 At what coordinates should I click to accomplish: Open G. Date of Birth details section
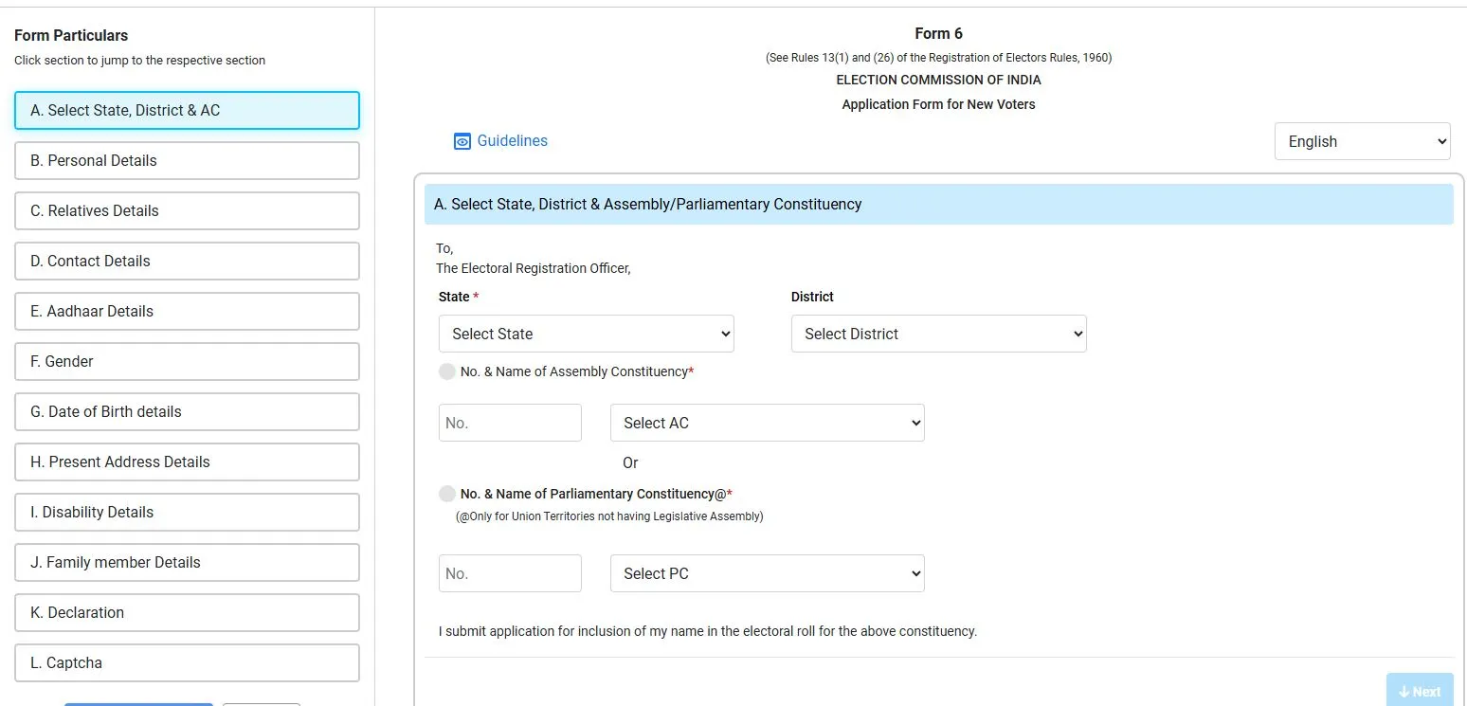pos(187,411)
